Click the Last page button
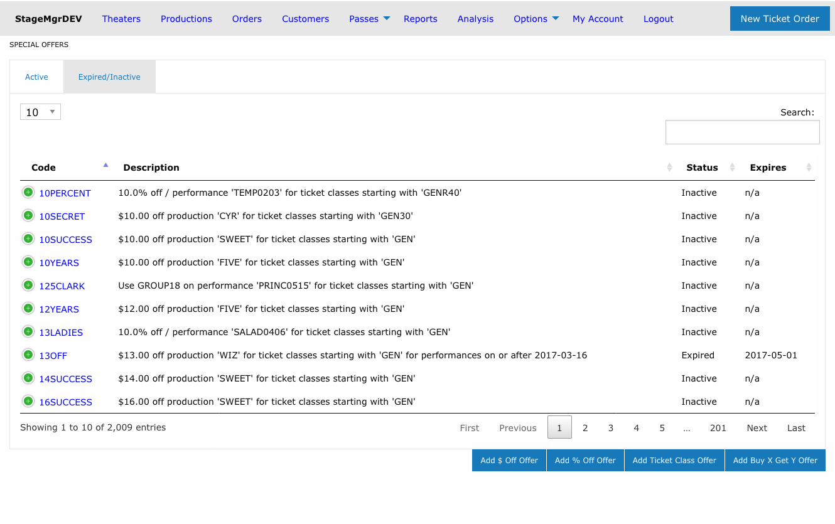835x524 pixels. point(796,427)
